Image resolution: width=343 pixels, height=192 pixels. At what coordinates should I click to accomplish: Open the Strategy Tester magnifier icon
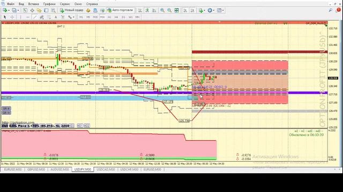pyautogui.click(x=53, y=10)
